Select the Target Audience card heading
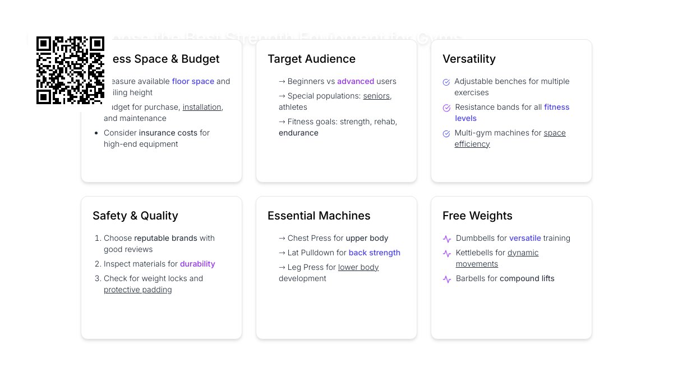This screenshot has width=673, height=378. (x=311, y=59)
